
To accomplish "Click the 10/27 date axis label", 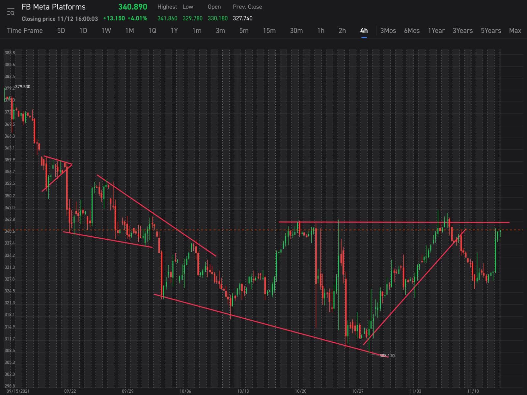I will click(358, 391).
